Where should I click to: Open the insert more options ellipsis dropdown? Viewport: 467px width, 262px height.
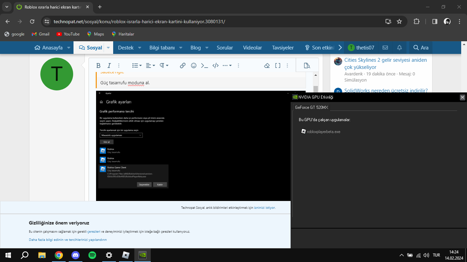[227, 65]
